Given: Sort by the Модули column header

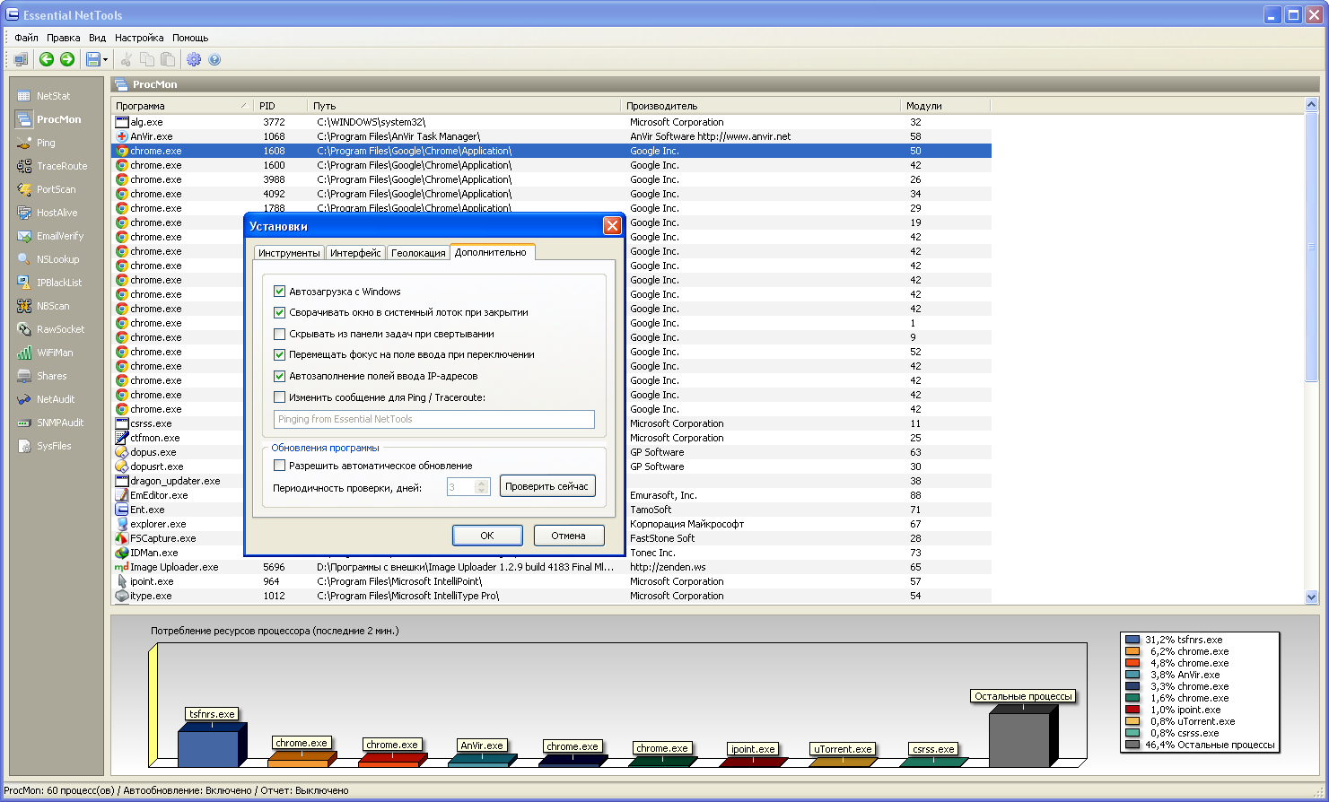Looking at the screenshot, I should 945,106.
